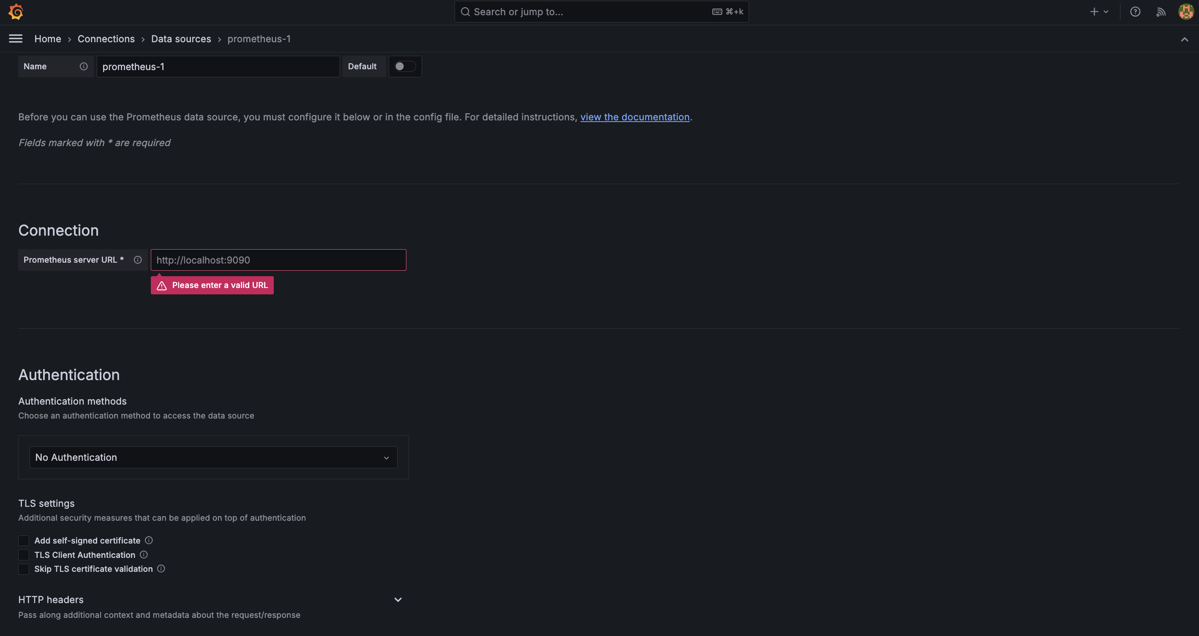Click info icon for Skip TLS certificate validation
Image resolution: width=1199 pixels, height=636 pixels.
pyautogui.click(x=161, y=568)
